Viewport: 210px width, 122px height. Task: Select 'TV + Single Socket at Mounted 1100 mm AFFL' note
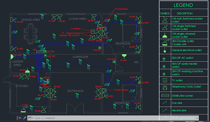click(70, 34)
